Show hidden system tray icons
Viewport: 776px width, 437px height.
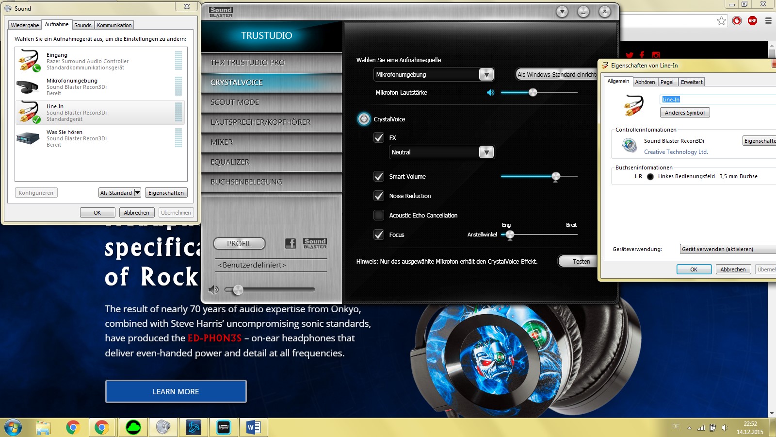pyautogui.click(x=689, y=428)
